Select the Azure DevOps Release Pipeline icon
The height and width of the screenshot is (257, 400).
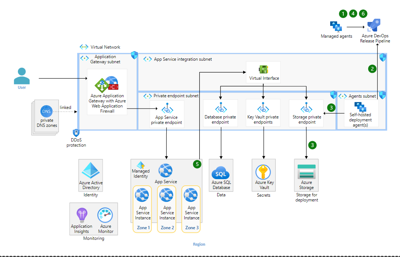(x=374, y=25)
